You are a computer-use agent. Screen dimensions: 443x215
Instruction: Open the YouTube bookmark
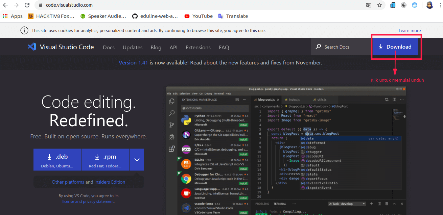199,16
